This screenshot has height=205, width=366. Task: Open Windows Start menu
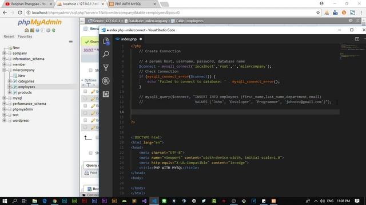[5, 201]
